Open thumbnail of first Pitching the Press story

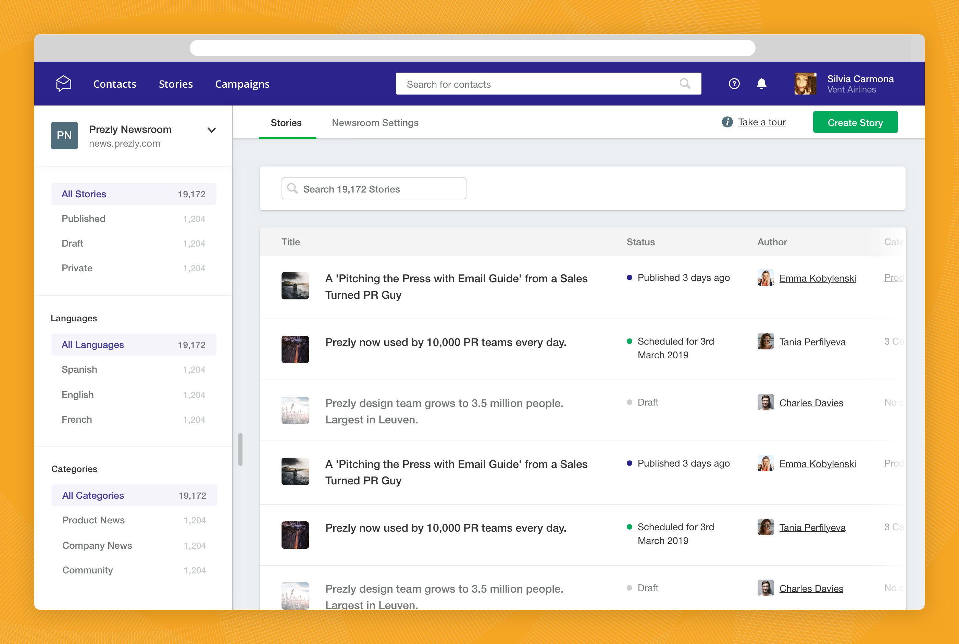click(x=295, y=286)
